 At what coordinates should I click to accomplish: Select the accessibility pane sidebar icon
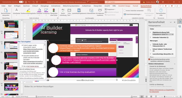[180, 22]
